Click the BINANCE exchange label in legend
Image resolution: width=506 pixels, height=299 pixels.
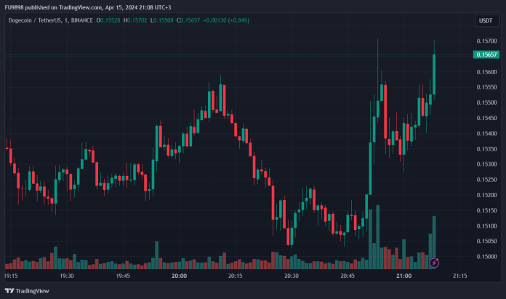click(x=81, y=20)
